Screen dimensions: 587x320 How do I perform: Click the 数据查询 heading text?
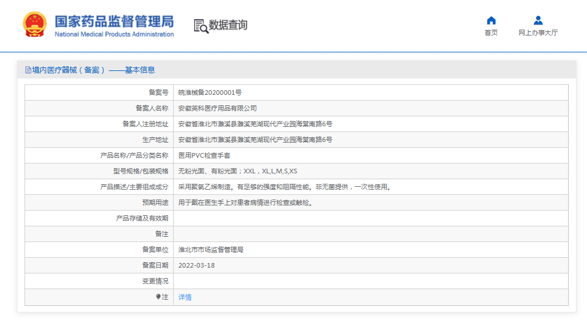tap(228, 25)
